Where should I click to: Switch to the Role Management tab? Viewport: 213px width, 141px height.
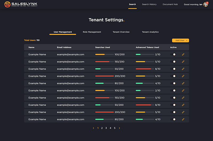tap(92, 32)
